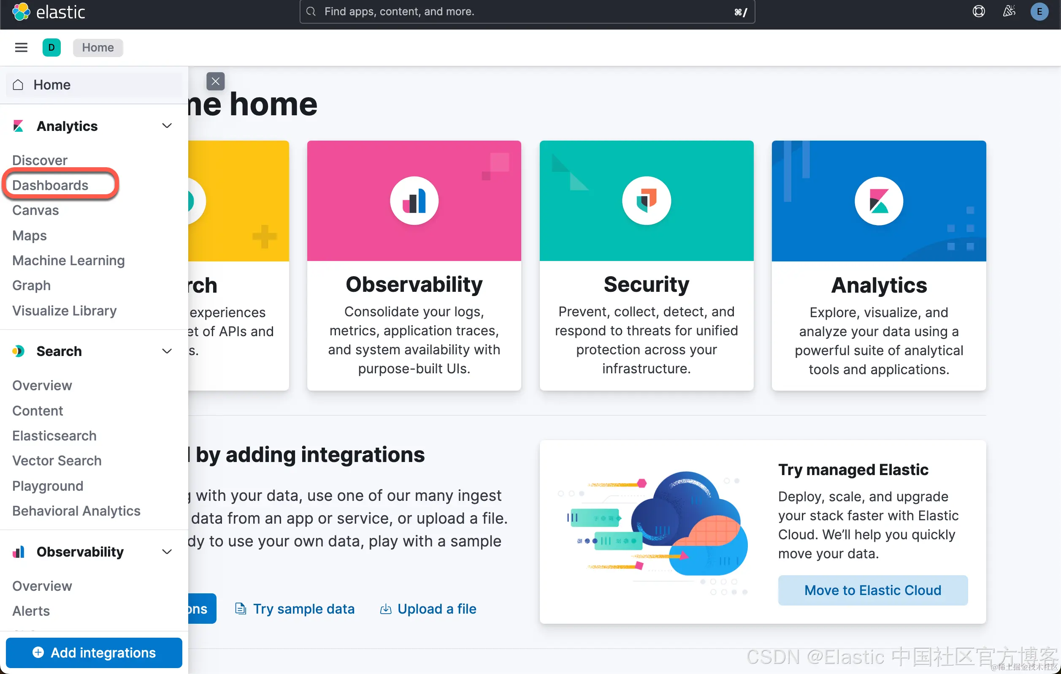Click the Security shield card icon

pos(647,201)
